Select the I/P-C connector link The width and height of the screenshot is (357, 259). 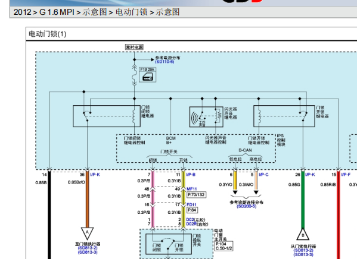(x=263, y=174)
